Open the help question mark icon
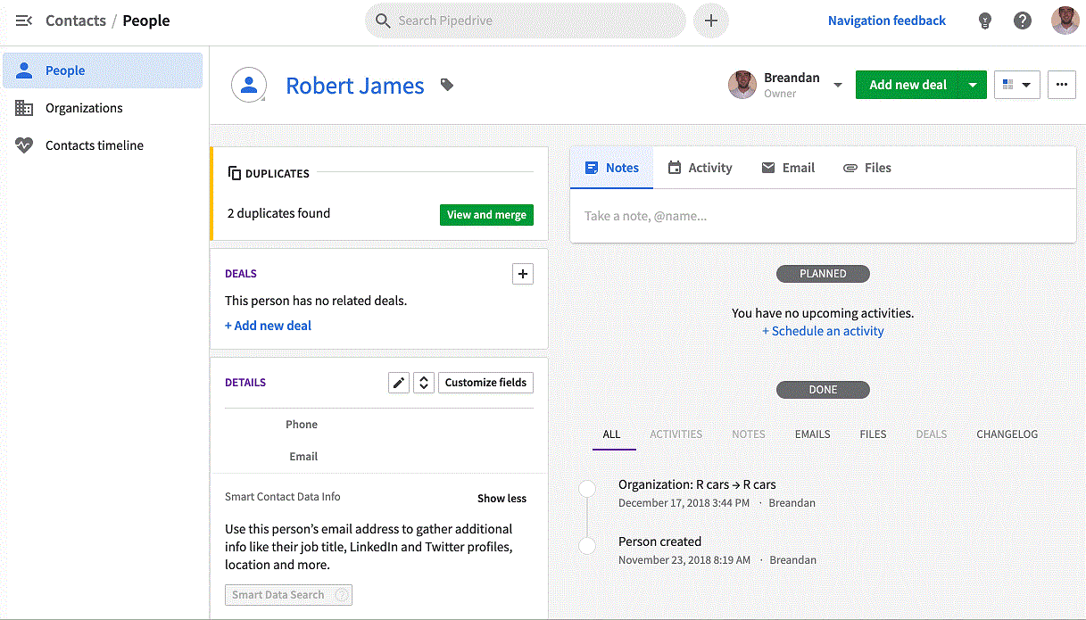 1023,21
